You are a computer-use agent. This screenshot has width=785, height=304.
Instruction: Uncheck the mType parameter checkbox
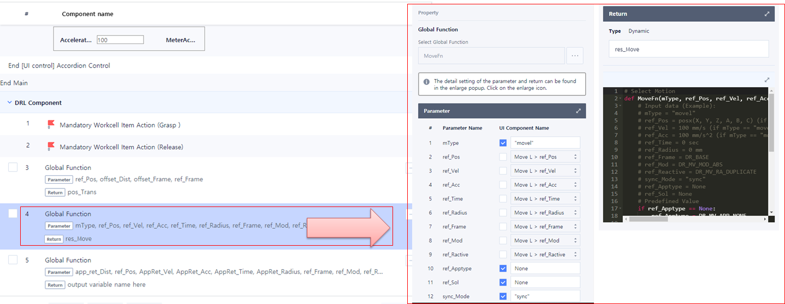pyautogui.click(x=503, y=143)
